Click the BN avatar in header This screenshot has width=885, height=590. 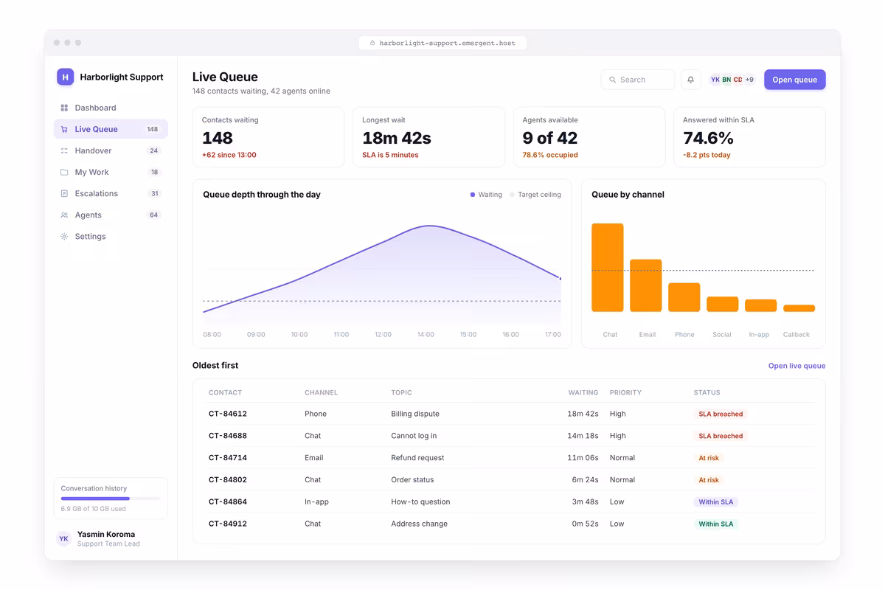pyautogui.click(x=726, y=80)
